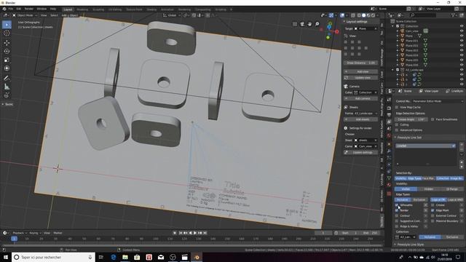This screenshot has width=466, height=262.
Task: Click the zoom viewport magnifier icon
Action: click(x=317, y=24)
